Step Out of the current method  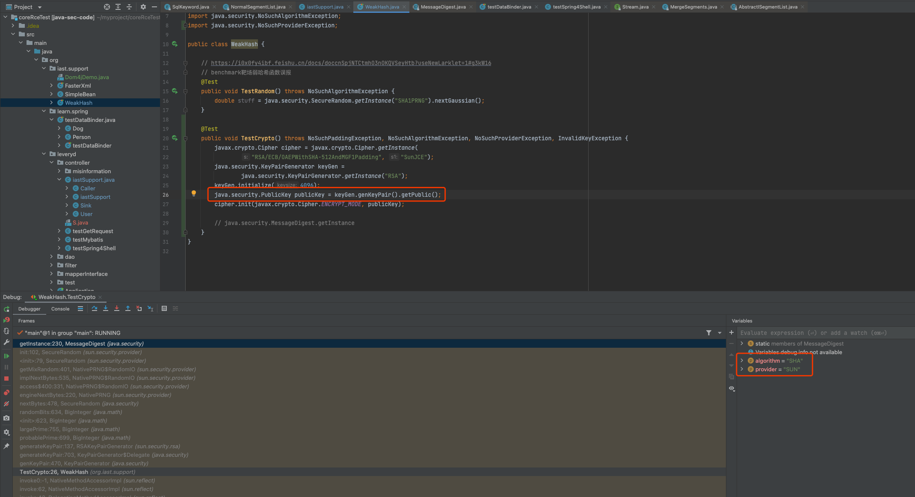[x=127, y=308]
